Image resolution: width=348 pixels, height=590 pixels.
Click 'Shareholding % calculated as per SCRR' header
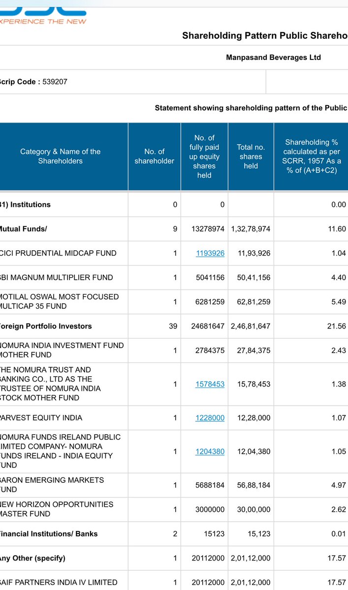(x=311, y=156)
